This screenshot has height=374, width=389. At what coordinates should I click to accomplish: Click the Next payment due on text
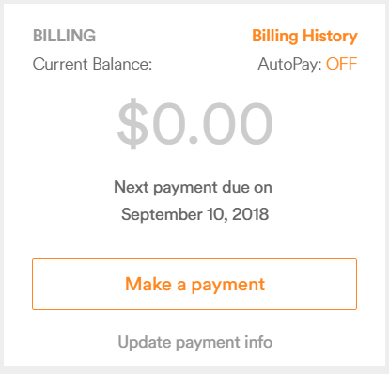point(193,187)
